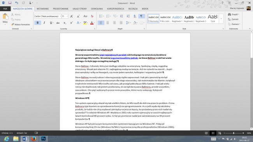Increase font size with the grow icon
The height and width of the screenshot is (142, 253).
(x=72, y=16)
